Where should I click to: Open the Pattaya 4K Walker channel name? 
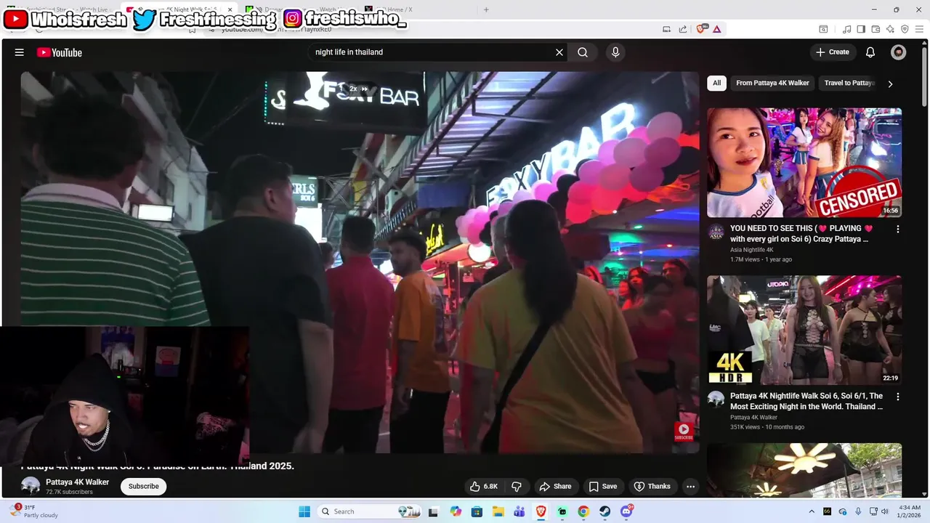77,482
